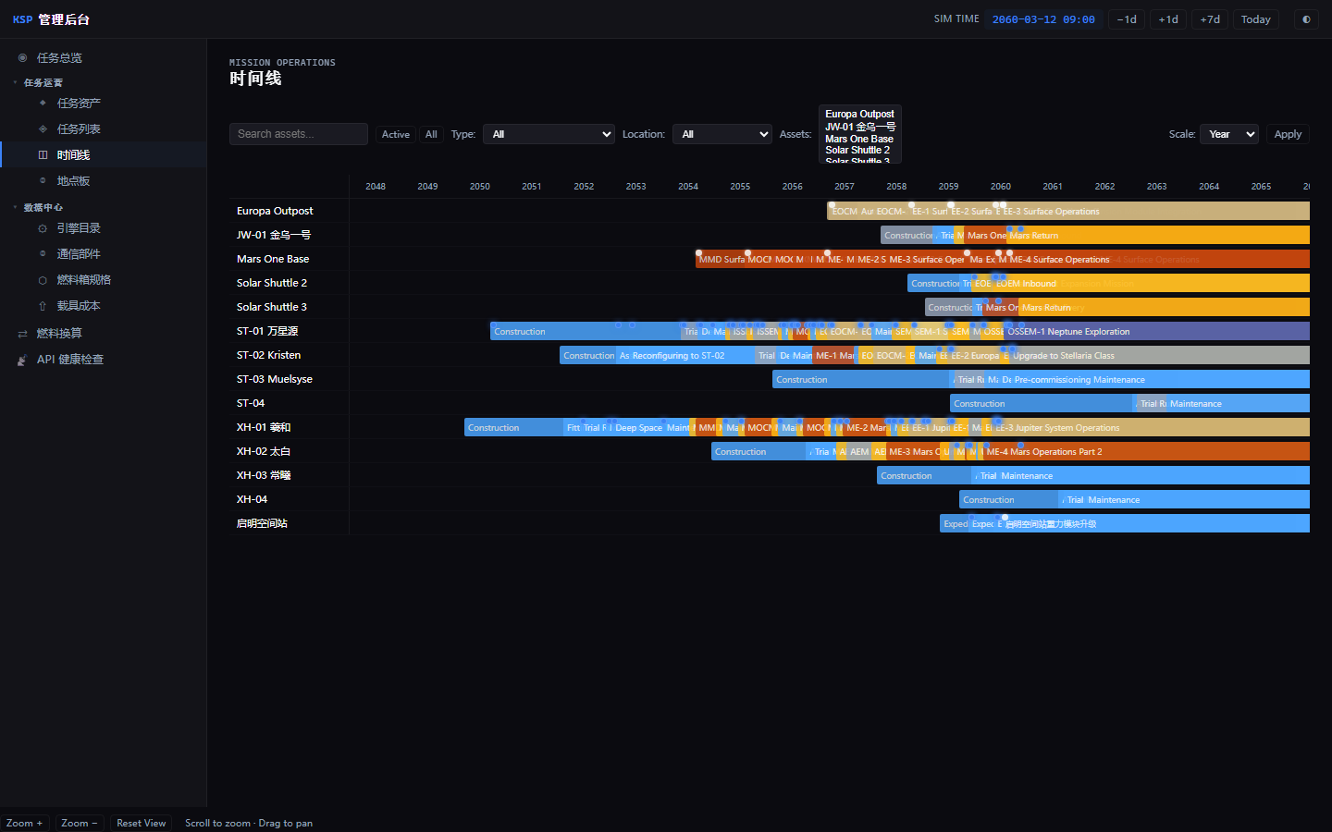Select the Active filter toggle
This screenshot has height=832, width=1332.
point(396,134)
